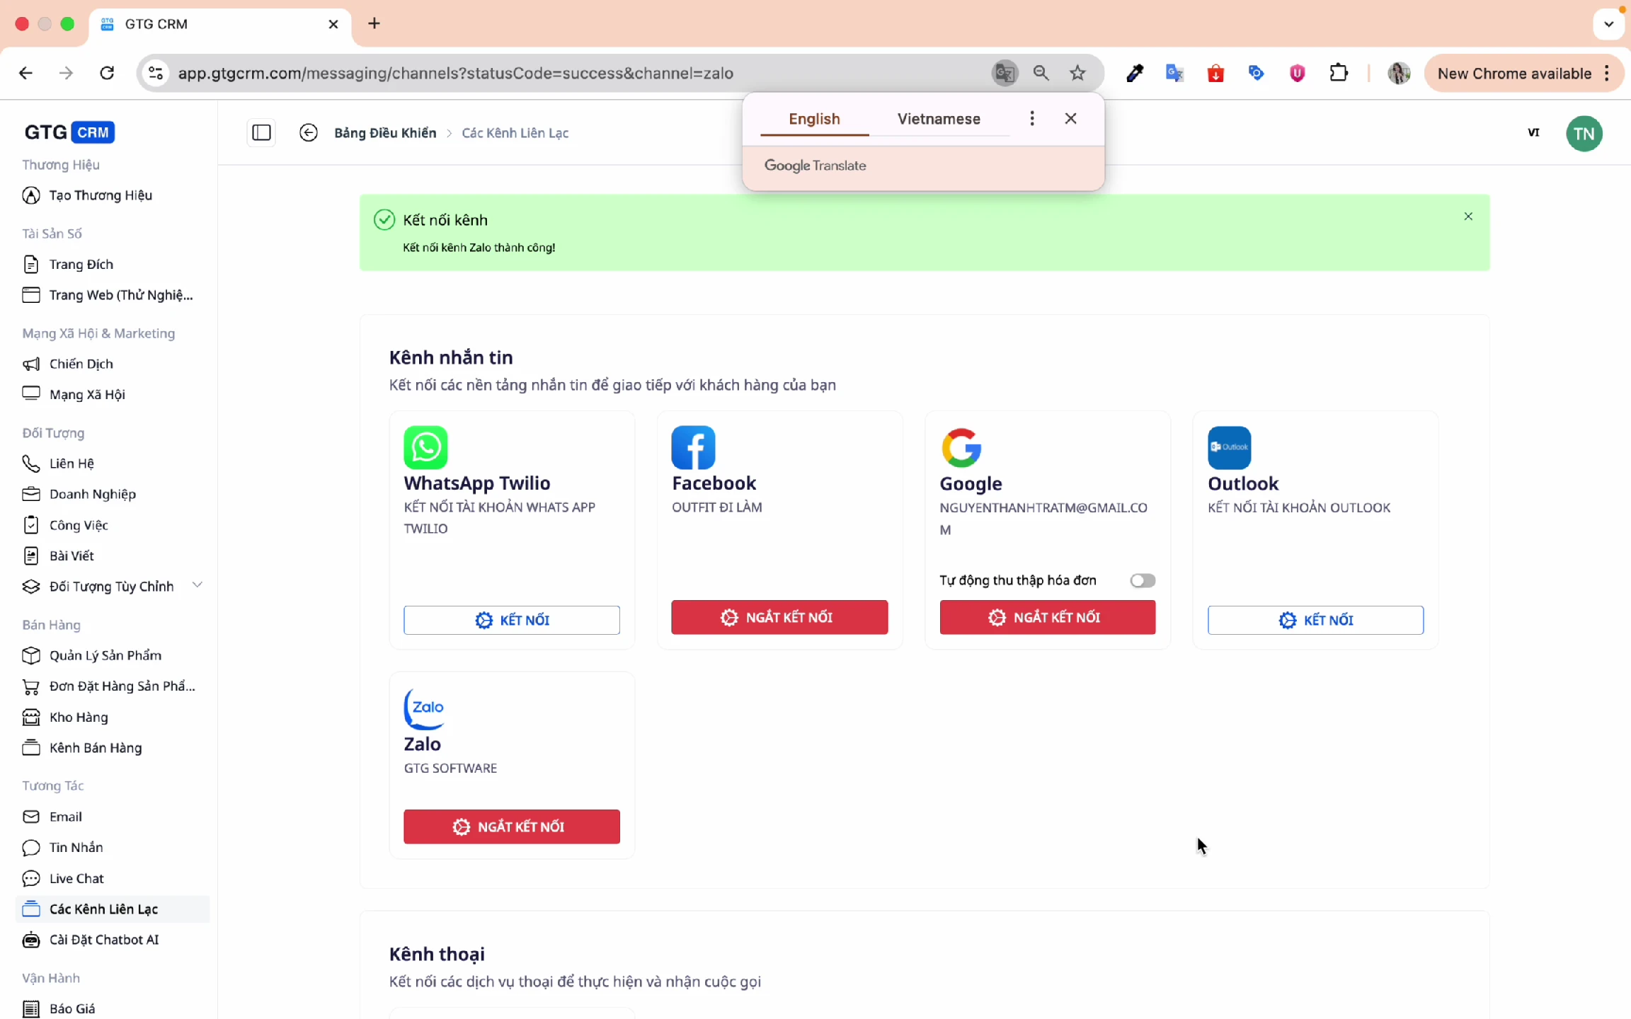The image size is (1631, 1019).
Task: Open the VI language selector
Action: [1533, 132]
